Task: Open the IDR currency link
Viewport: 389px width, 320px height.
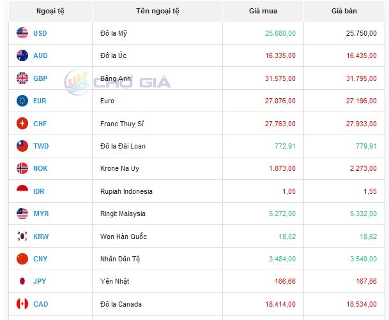Action: (39, 191)
